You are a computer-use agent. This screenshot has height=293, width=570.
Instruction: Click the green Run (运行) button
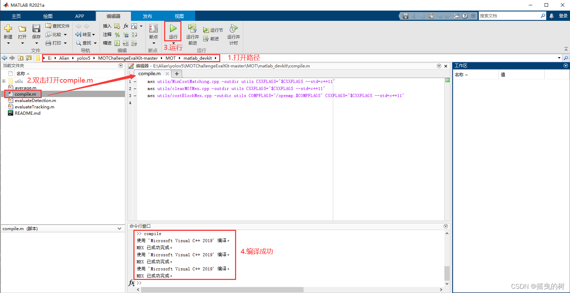pos(173,28)
